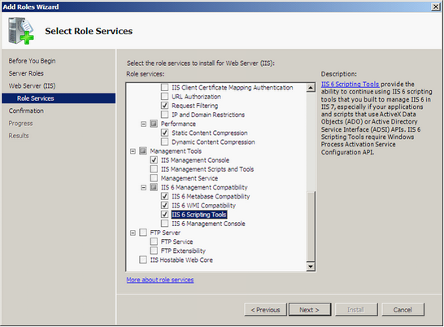
Task: Collapse the Management Tools tree node
Action: [x=133, y=151]
